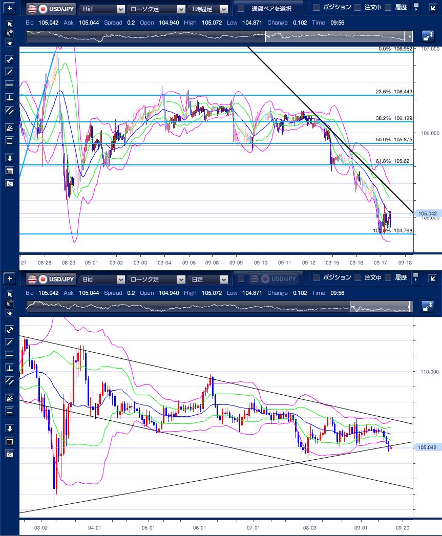The height and width of the screenshot is (536, 442).
Task: Toggle the 注文中 checkbox in top chart
Action: coord(357,8)
